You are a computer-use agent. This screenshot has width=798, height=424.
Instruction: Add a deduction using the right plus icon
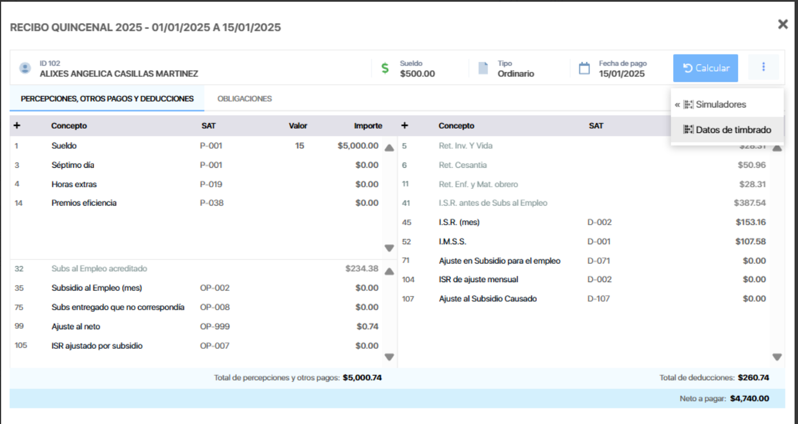[404, 126]
